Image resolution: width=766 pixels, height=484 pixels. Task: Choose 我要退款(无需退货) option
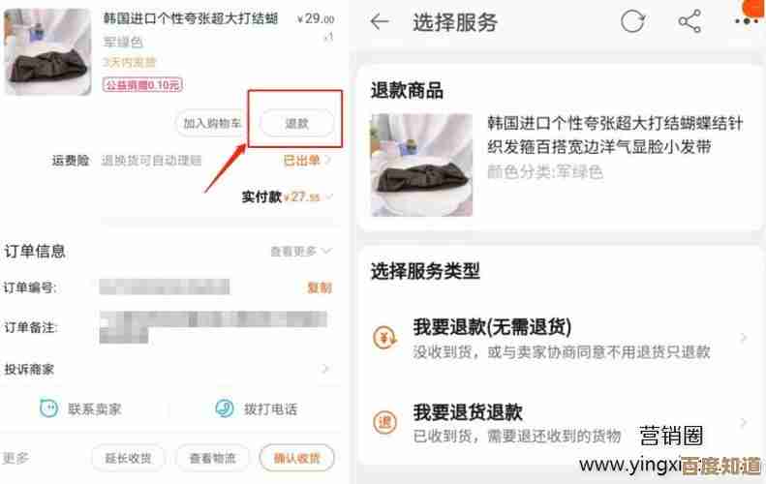(558, 339)
